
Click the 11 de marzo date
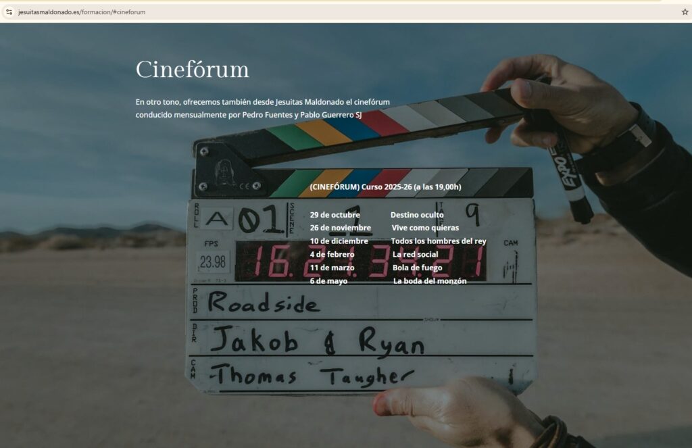tap(332, 268)
